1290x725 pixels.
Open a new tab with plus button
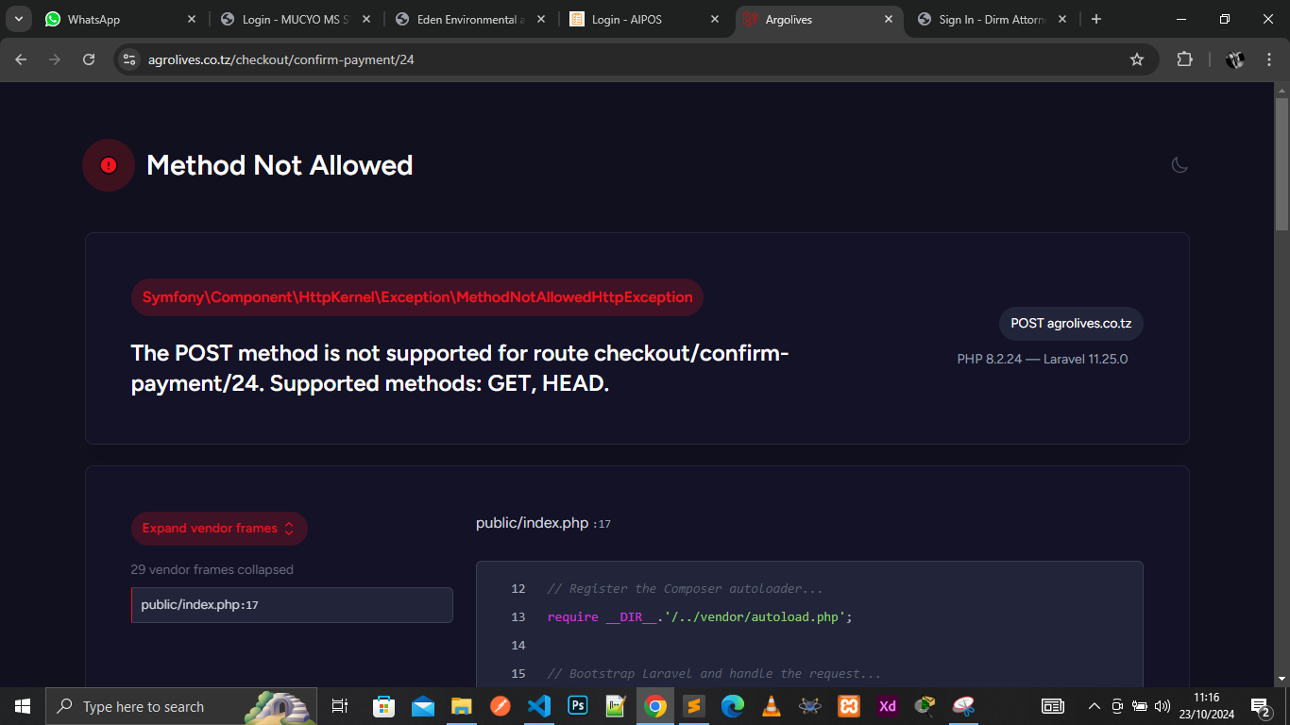1096,19
